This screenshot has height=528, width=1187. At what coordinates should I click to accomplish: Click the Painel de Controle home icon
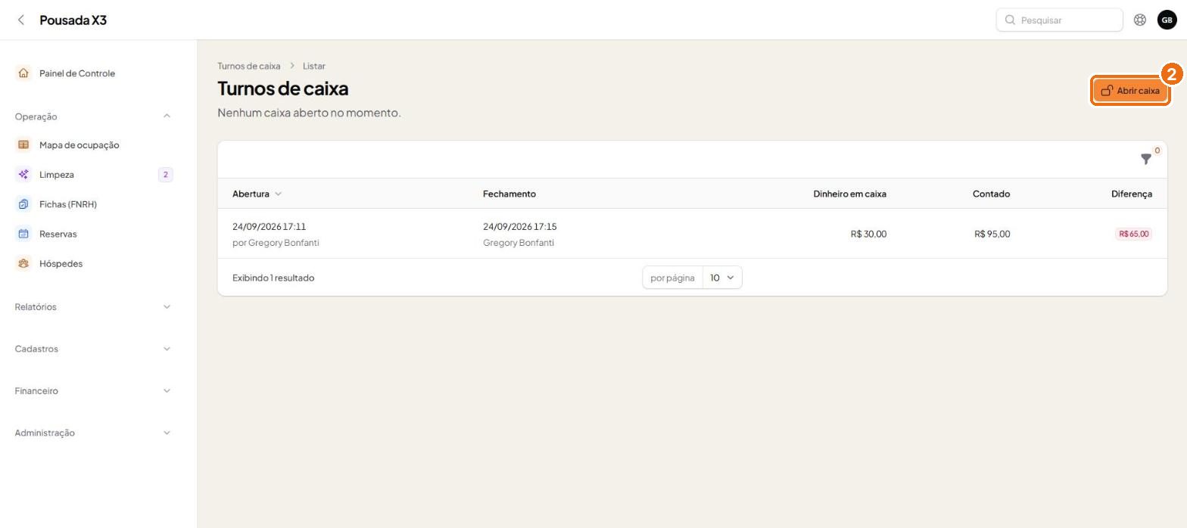click(x=23, y=73)
